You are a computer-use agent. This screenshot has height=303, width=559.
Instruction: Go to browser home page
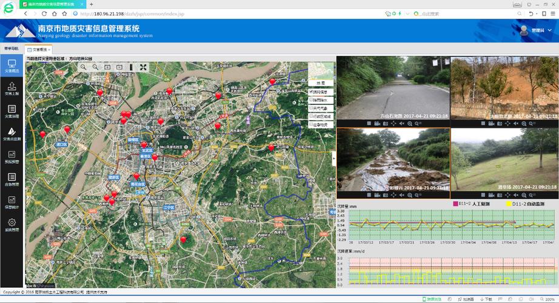(54, 13)
